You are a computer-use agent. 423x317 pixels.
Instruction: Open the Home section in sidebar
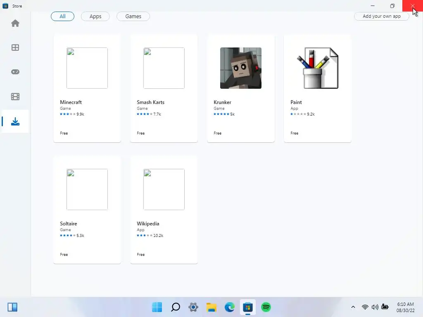click(15, 24)
